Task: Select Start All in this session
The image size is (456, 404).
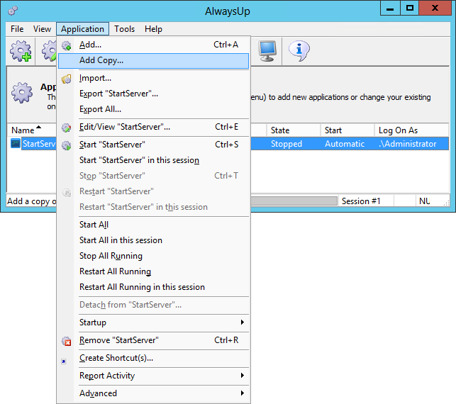Action: click(154, 240)
